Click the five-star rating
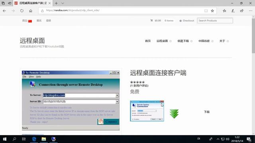 (137, 82)
